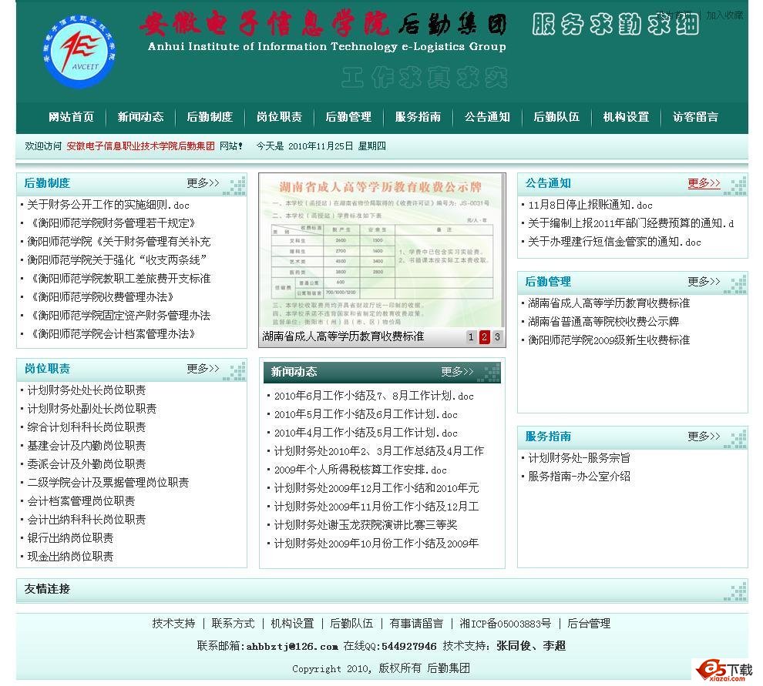Image resolution: width=763 pixels, height=686 pixels.
Task: Open 基建会计及内勤岗位职责
Action: pos(86,445)
